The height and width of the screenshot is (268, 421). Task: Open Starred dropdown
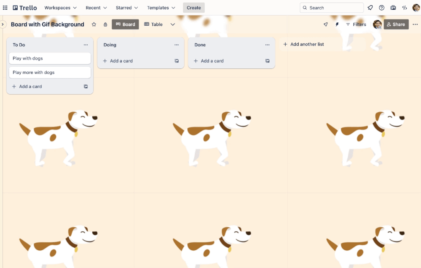coord(127,8)
